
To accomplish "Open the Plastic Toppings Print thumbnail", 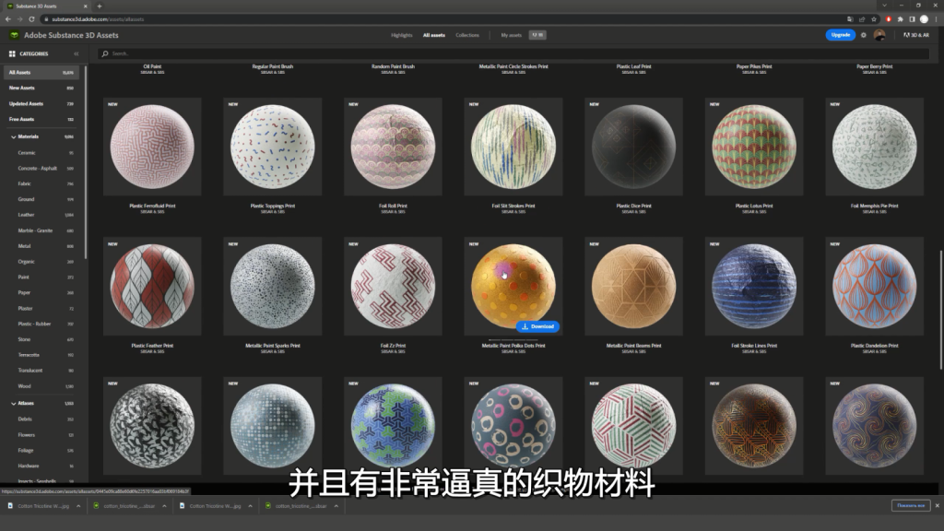I will pos(273,147).
